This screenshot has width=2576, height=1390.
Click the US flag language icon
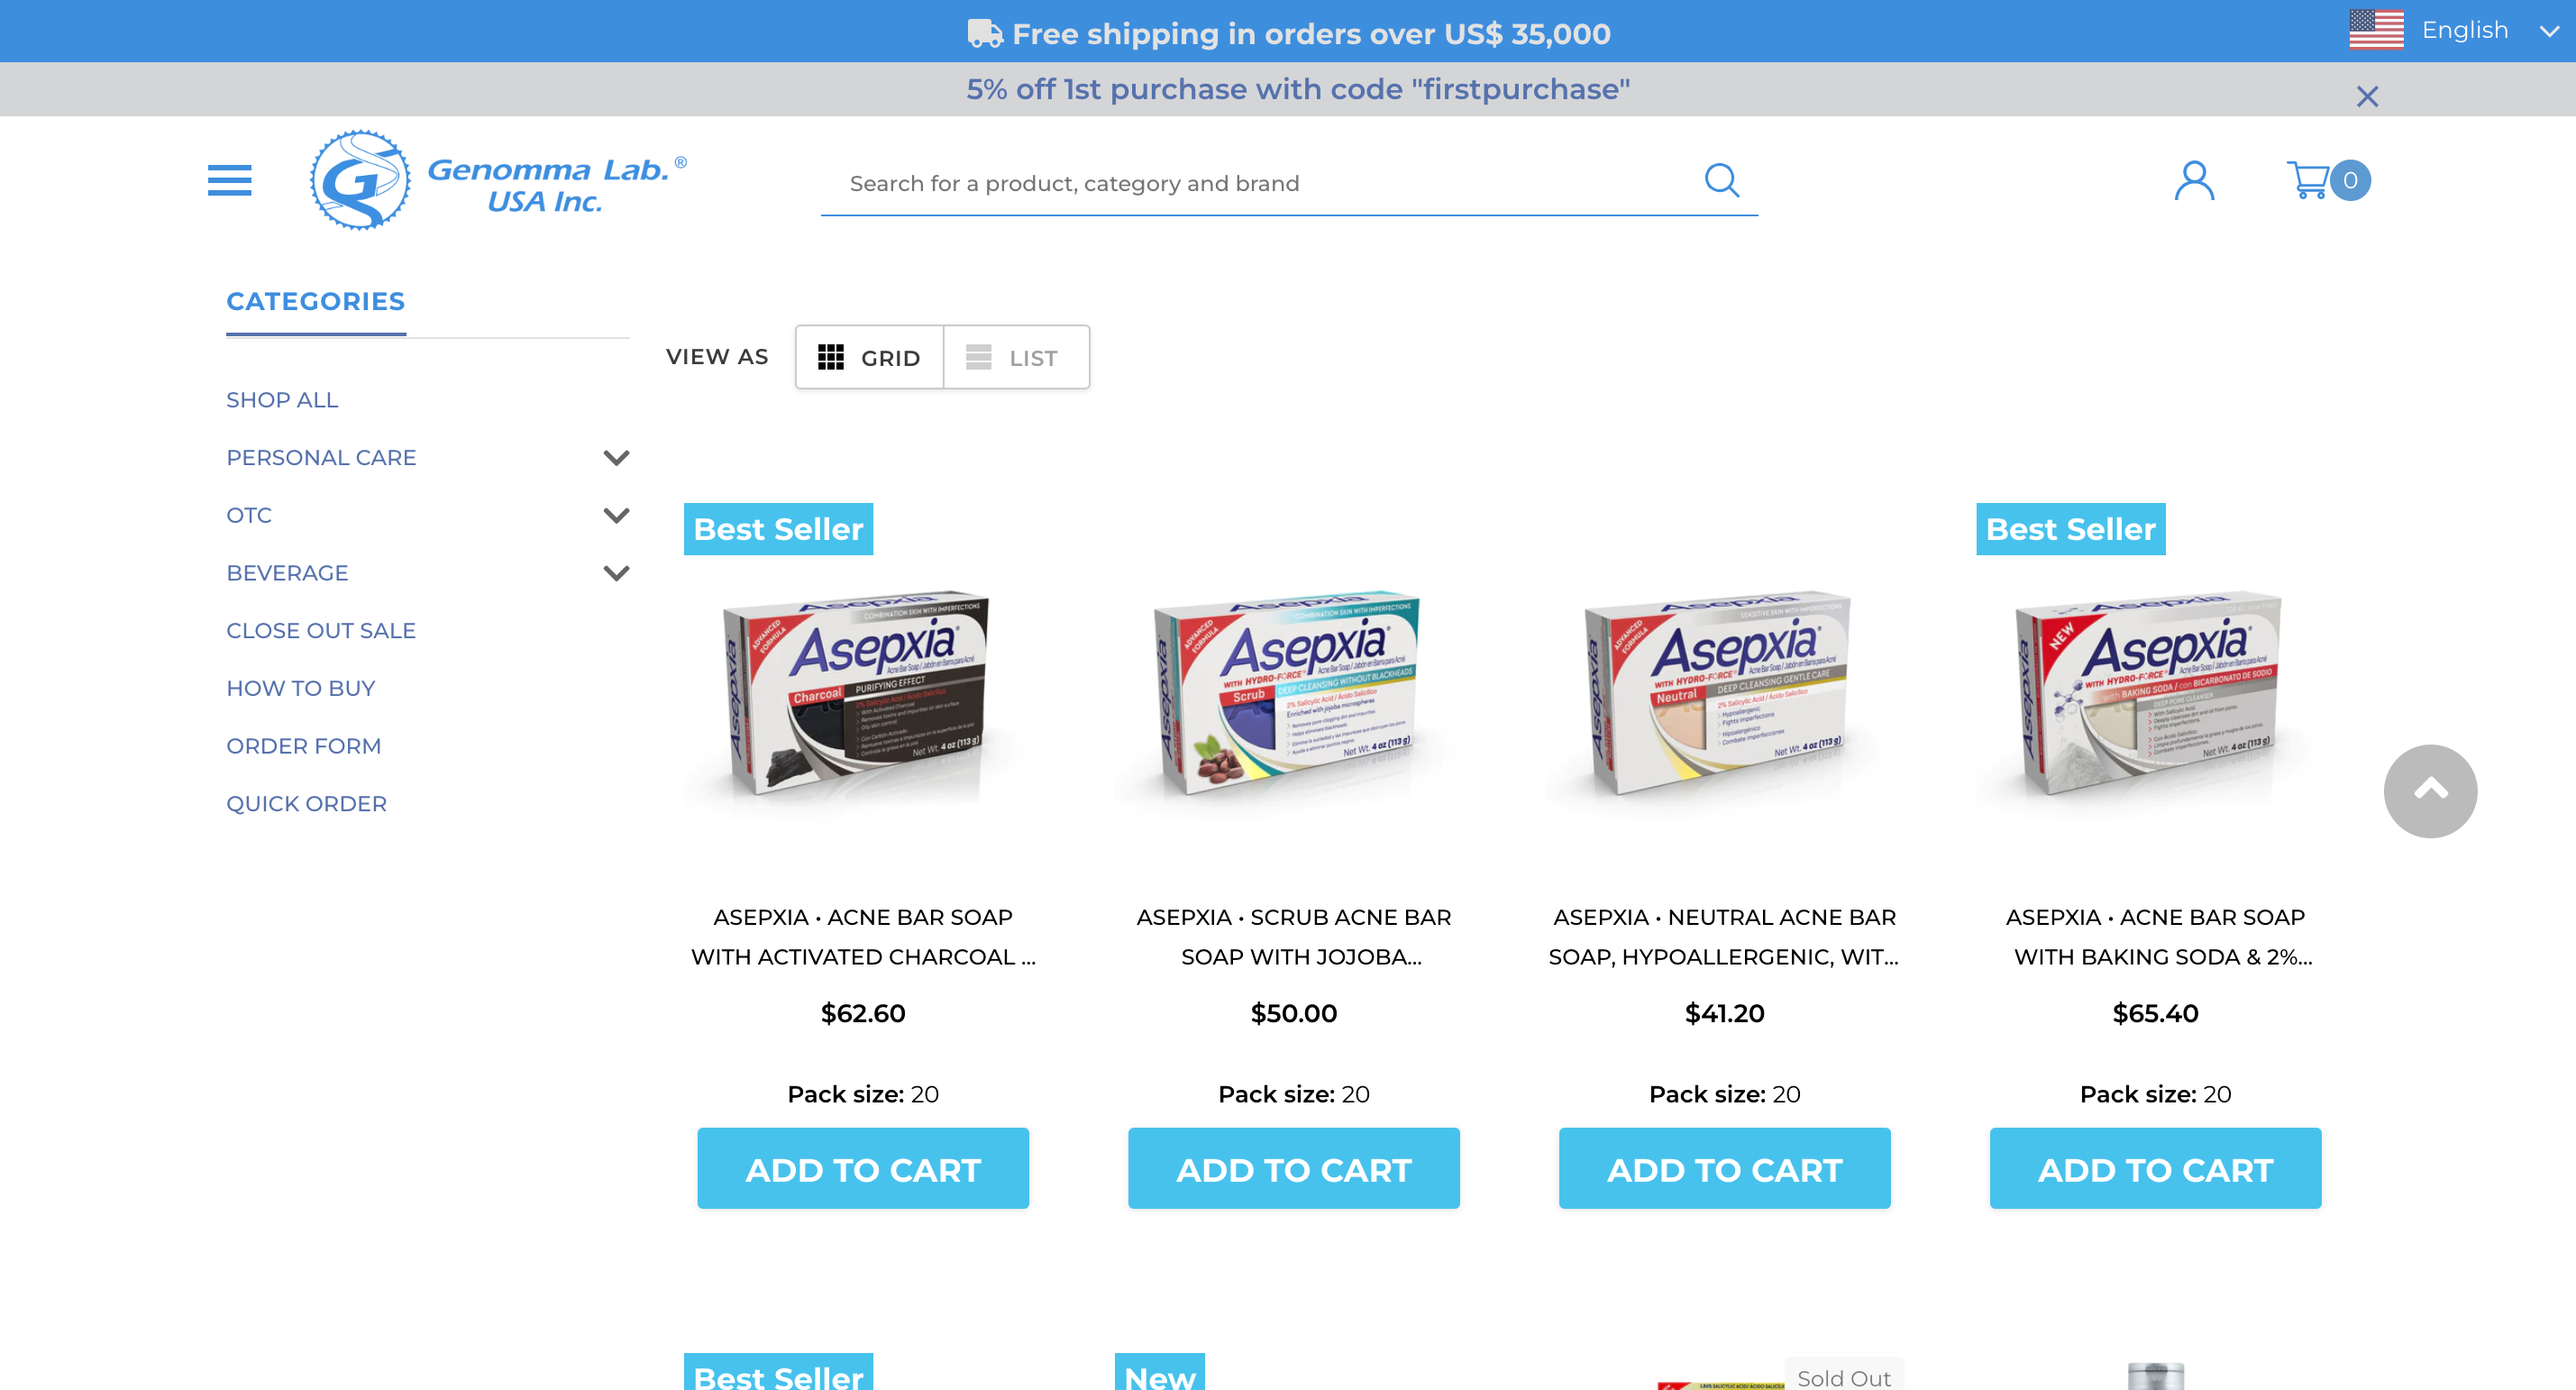[x=2375, y=30]
